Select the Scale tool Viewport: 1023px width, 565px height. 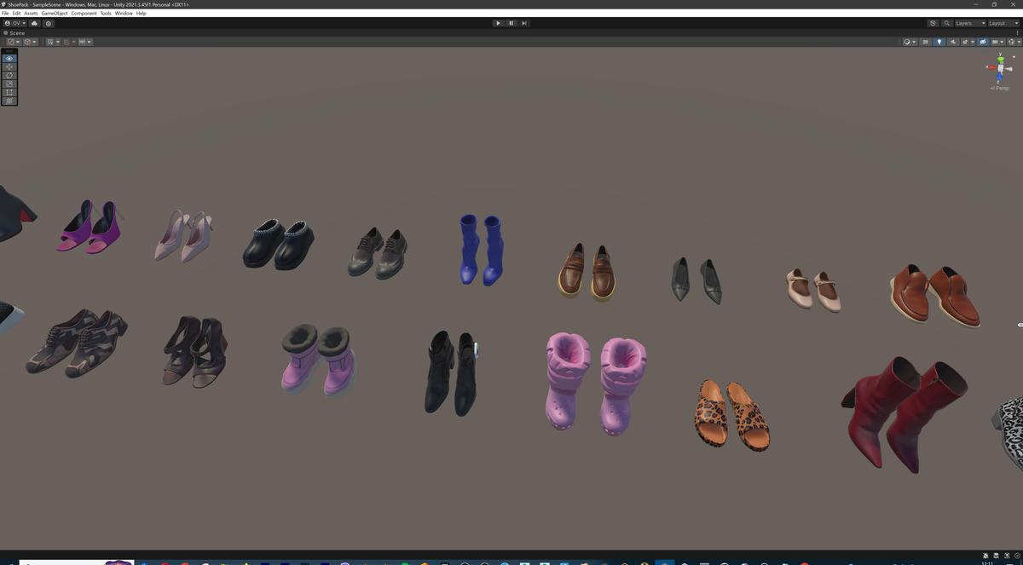pyautogui.click(x=9, y=83)
